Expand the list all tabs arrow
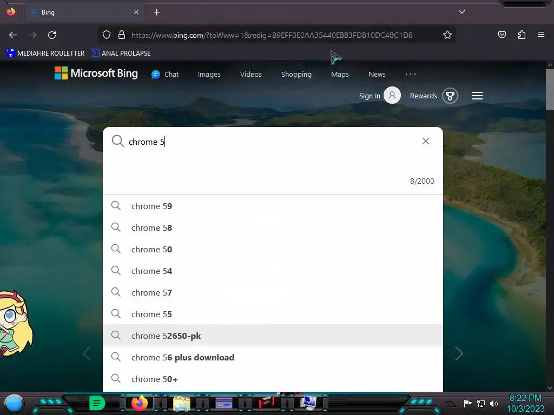This screenshot has width=554, height=415. pos(462,12)
